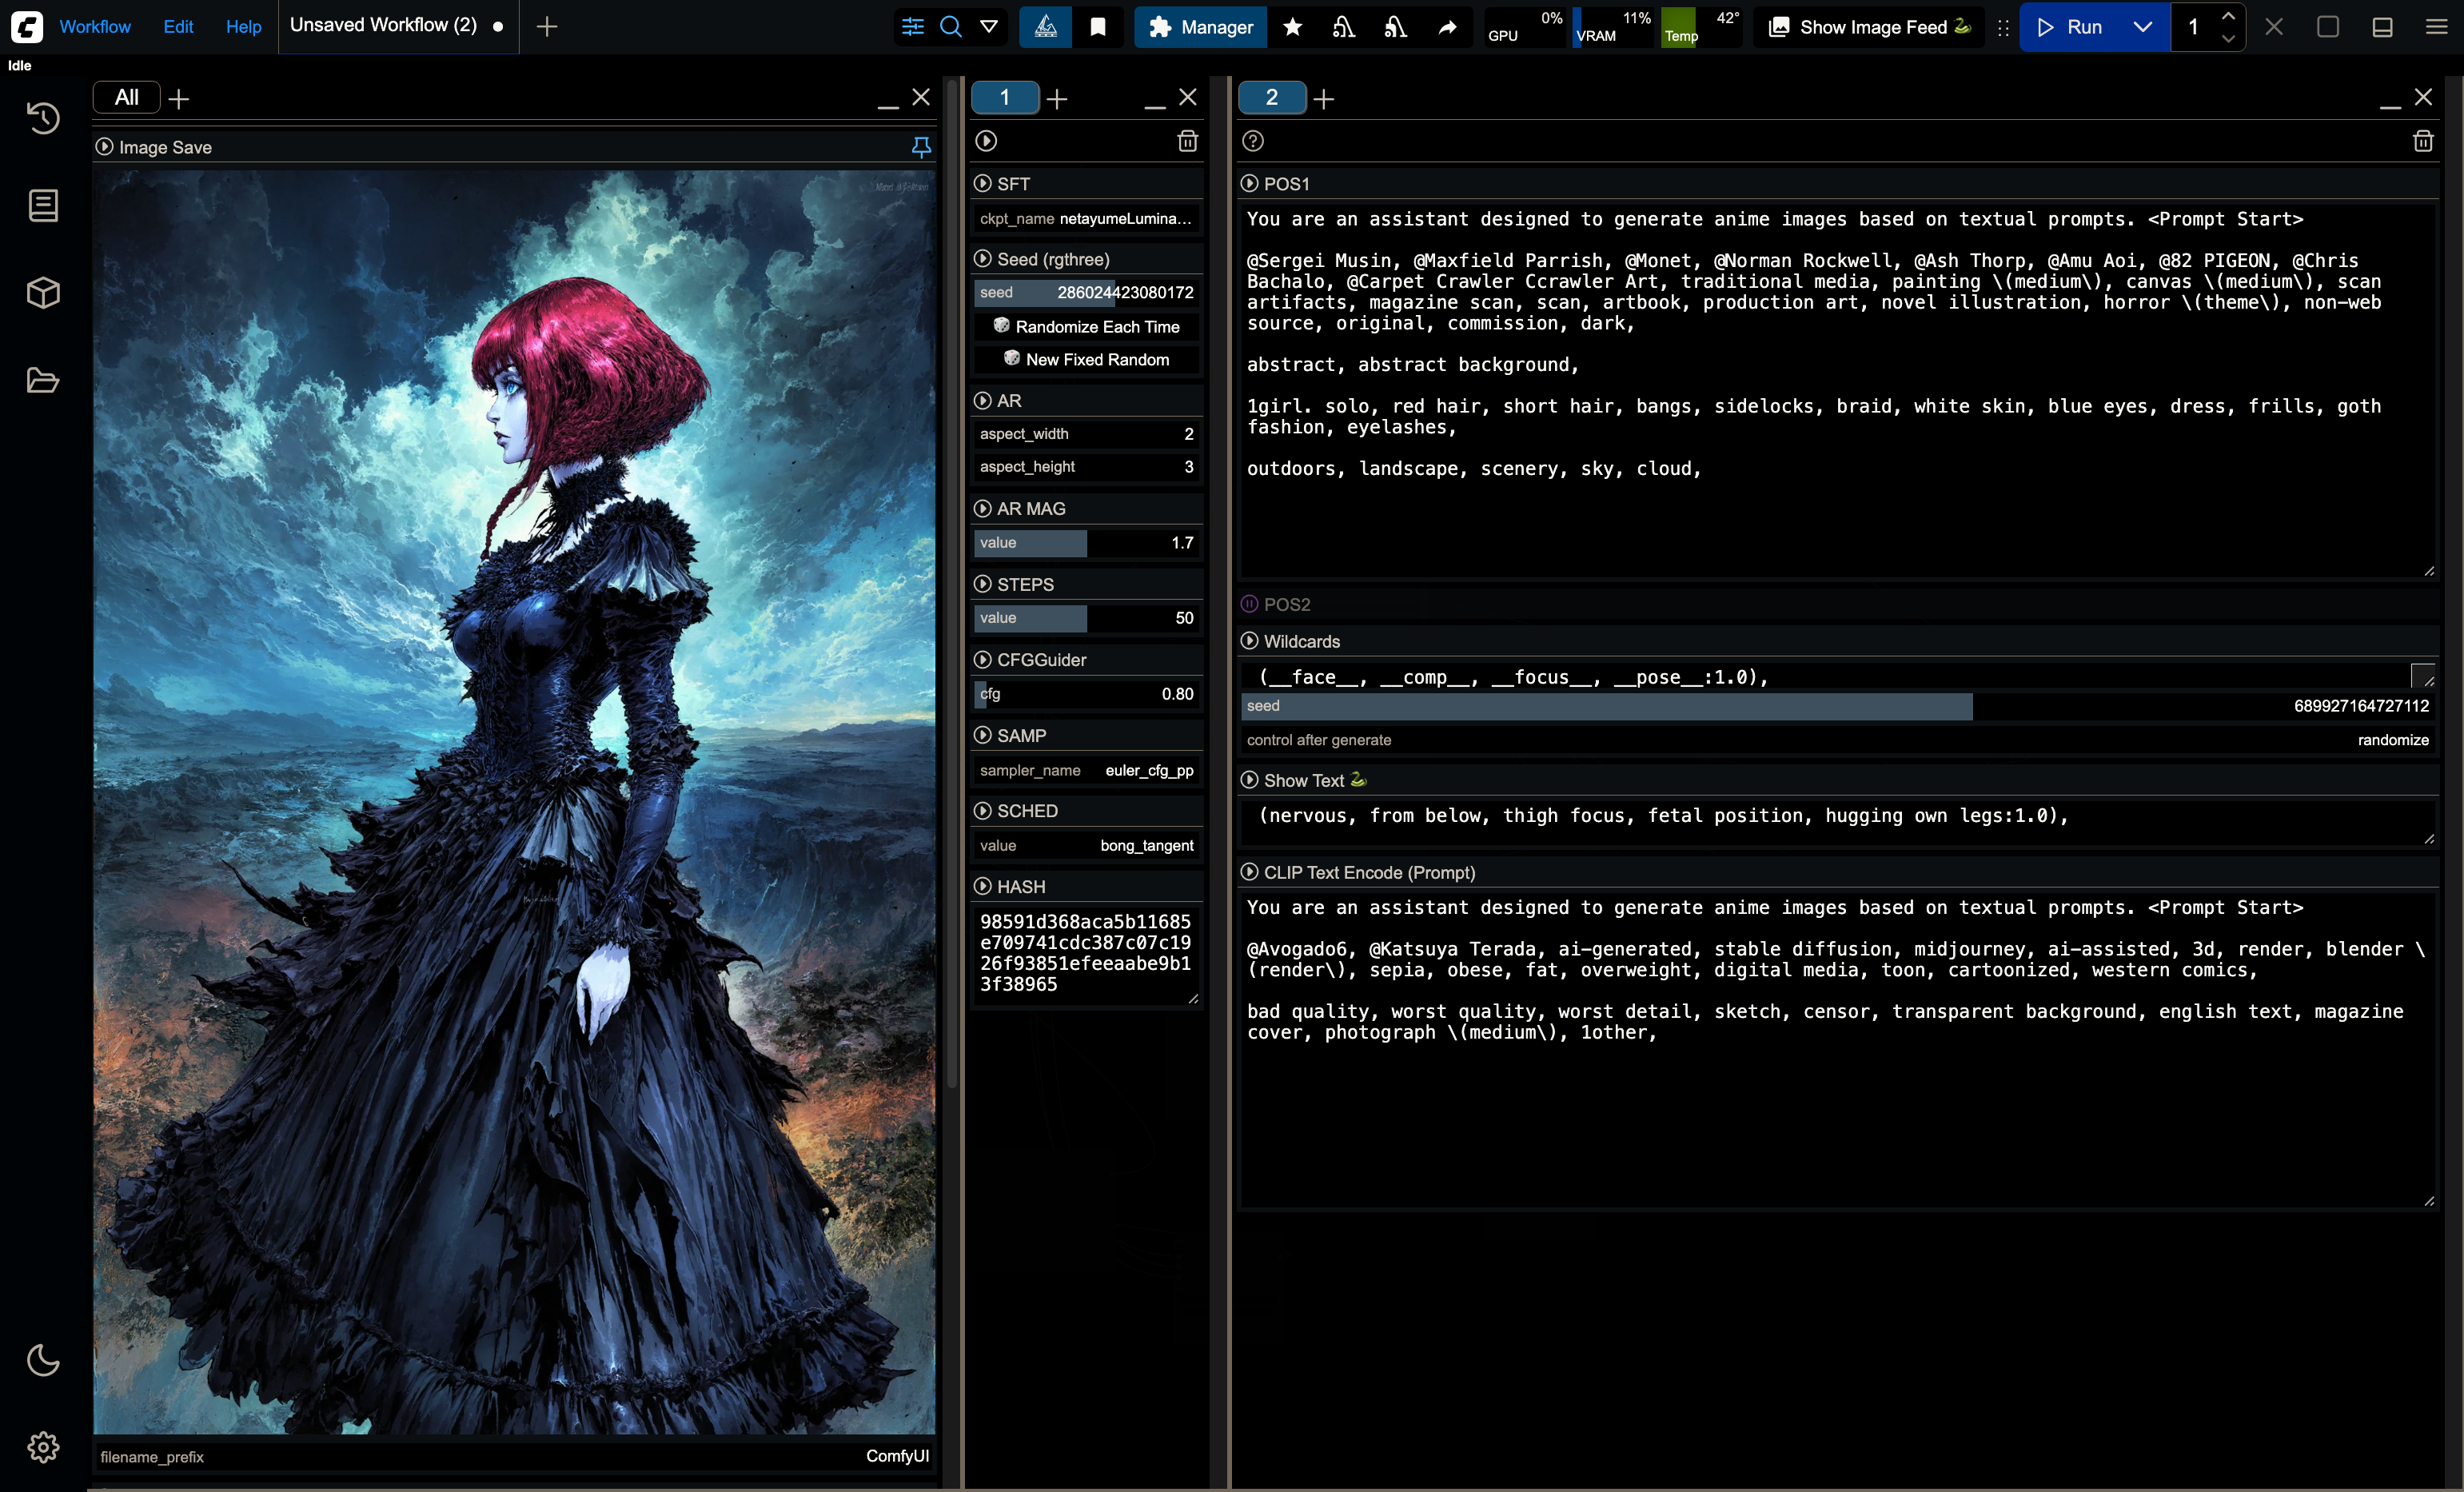
Task: Toggle dark theme with moon icon
Action: (43, 1360)
